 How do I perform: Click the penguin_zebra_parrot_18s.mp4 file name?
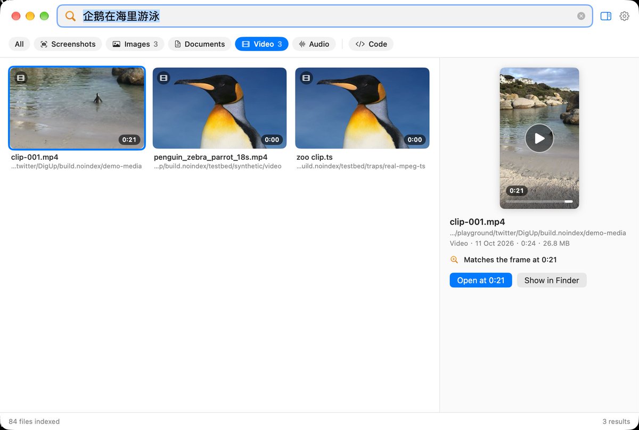tap(210, 157)
